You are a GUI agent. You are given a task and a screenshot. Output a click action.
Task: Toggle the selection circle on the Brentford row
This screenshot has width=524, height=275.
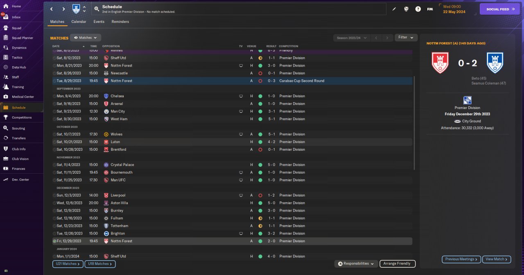point(54,150)
